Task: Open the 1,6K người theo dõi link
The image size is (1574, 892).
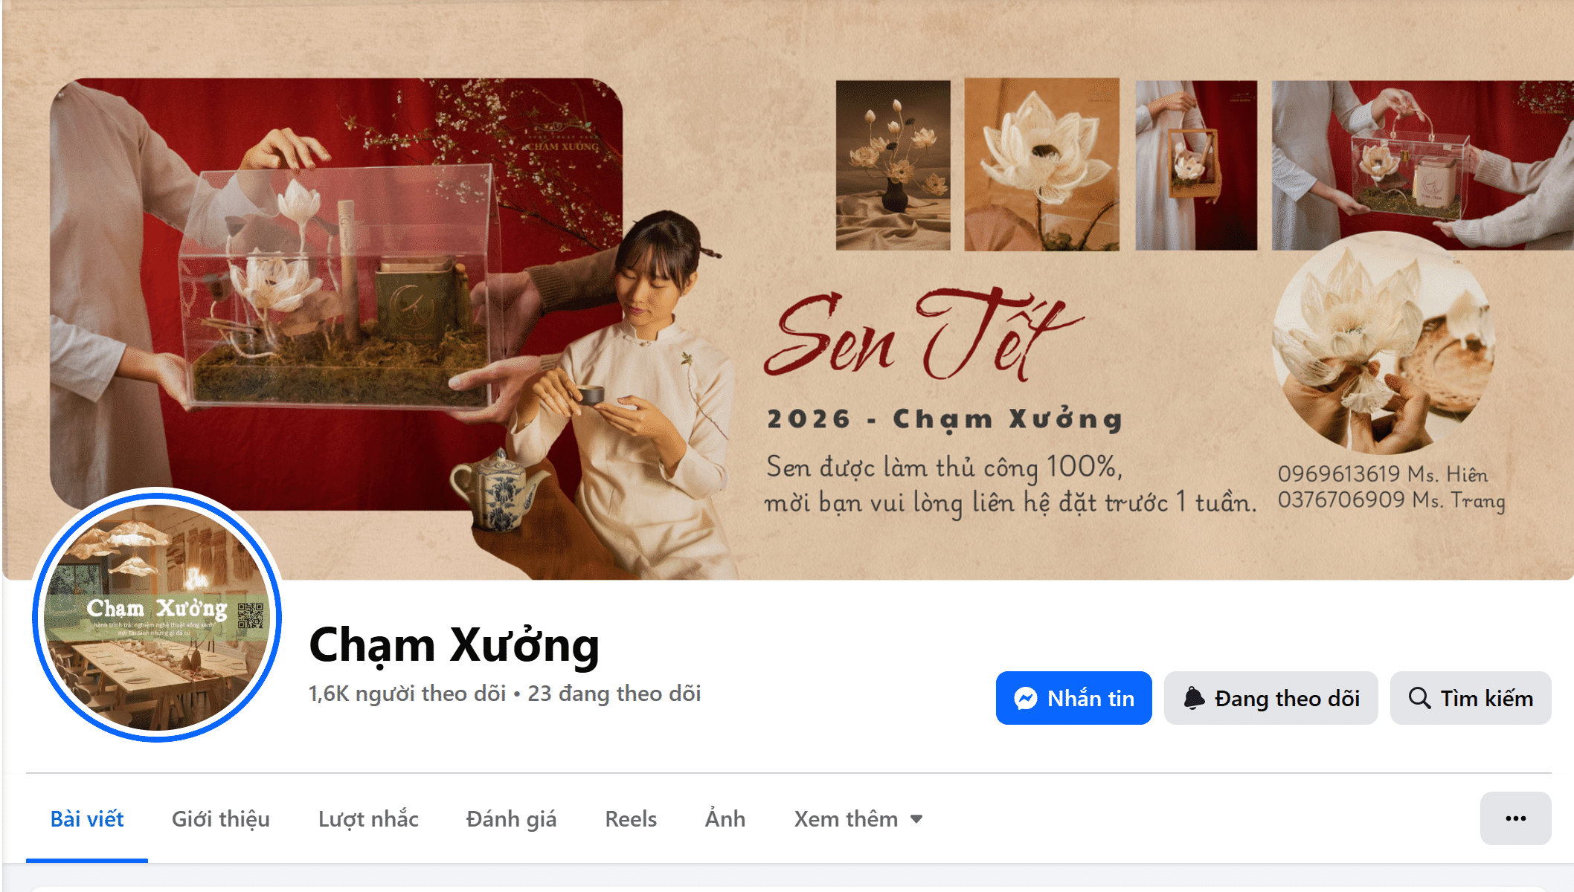Action: point(408,694)
